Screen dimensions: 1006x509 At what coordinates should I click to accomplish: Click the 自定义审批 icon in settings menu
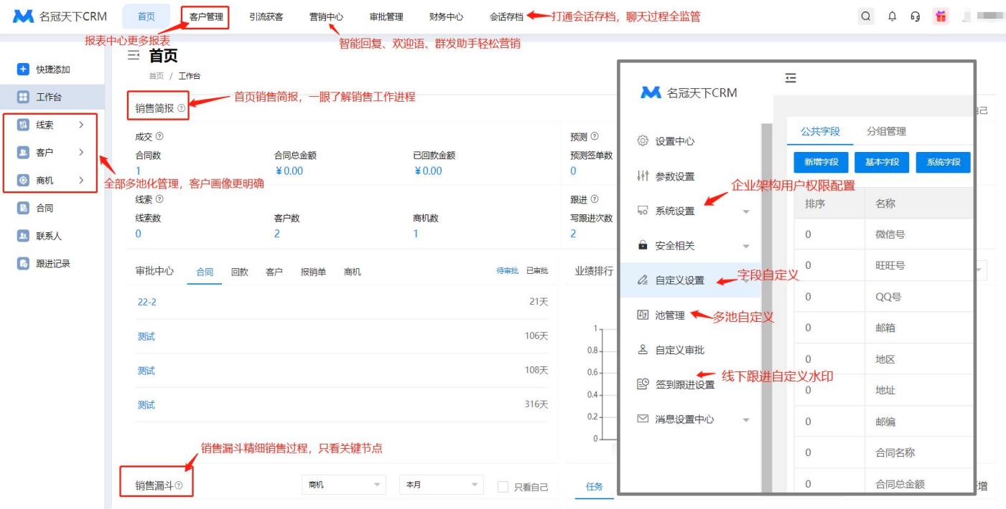[643, 350]
